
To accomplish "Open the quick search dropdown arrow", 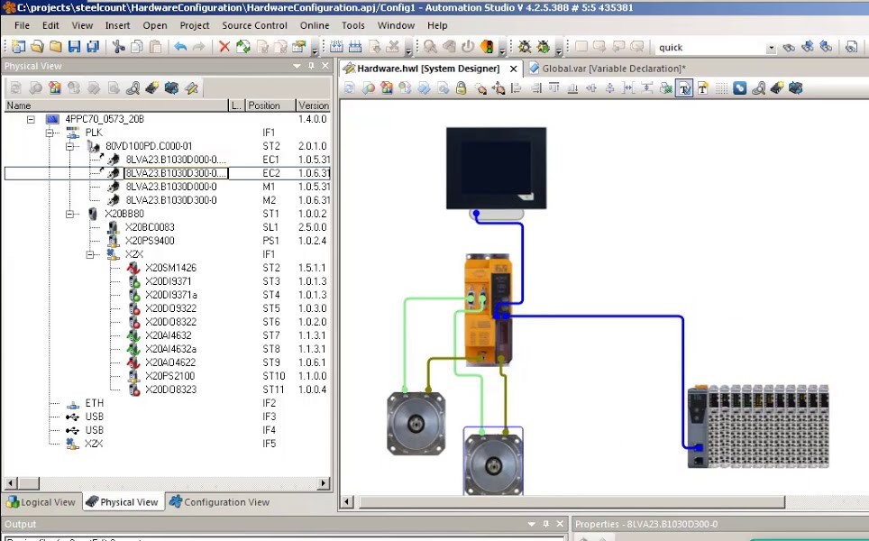I will [771, 48].
